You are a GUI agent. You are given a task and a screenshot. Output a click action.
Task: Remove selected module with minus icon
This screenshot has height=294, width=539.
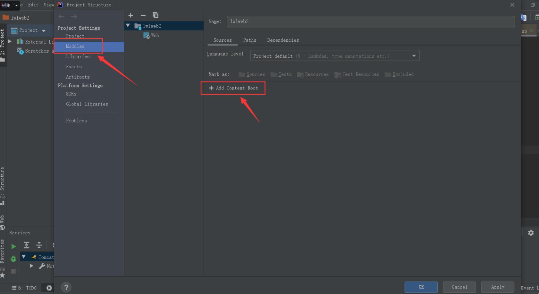(x=143, y=15)
